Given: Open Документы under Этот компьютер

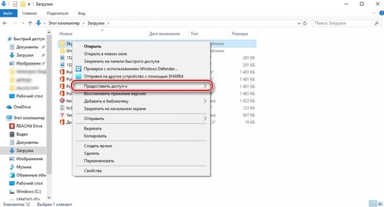Looking at the screenshot, I should click(27, 142).
